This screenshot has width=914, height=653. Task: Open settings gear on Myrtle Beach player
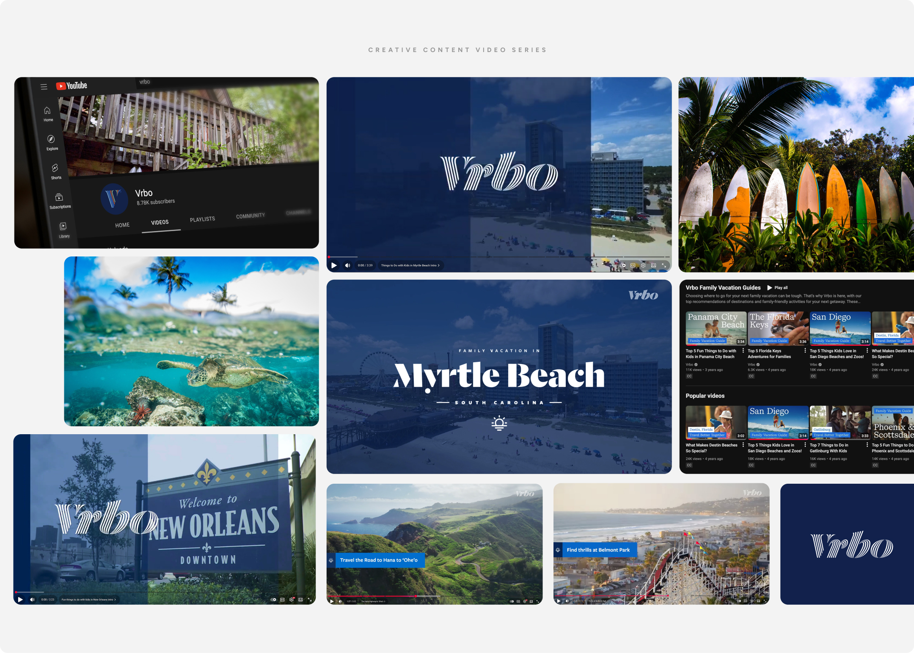[x=643, y=265]
